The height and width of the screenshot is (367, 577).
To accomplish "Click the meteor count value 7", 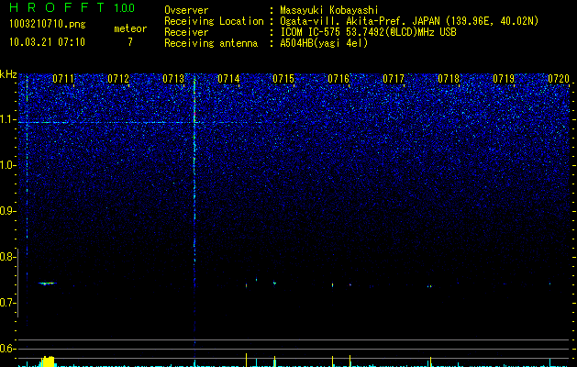I will pos(130,42).
